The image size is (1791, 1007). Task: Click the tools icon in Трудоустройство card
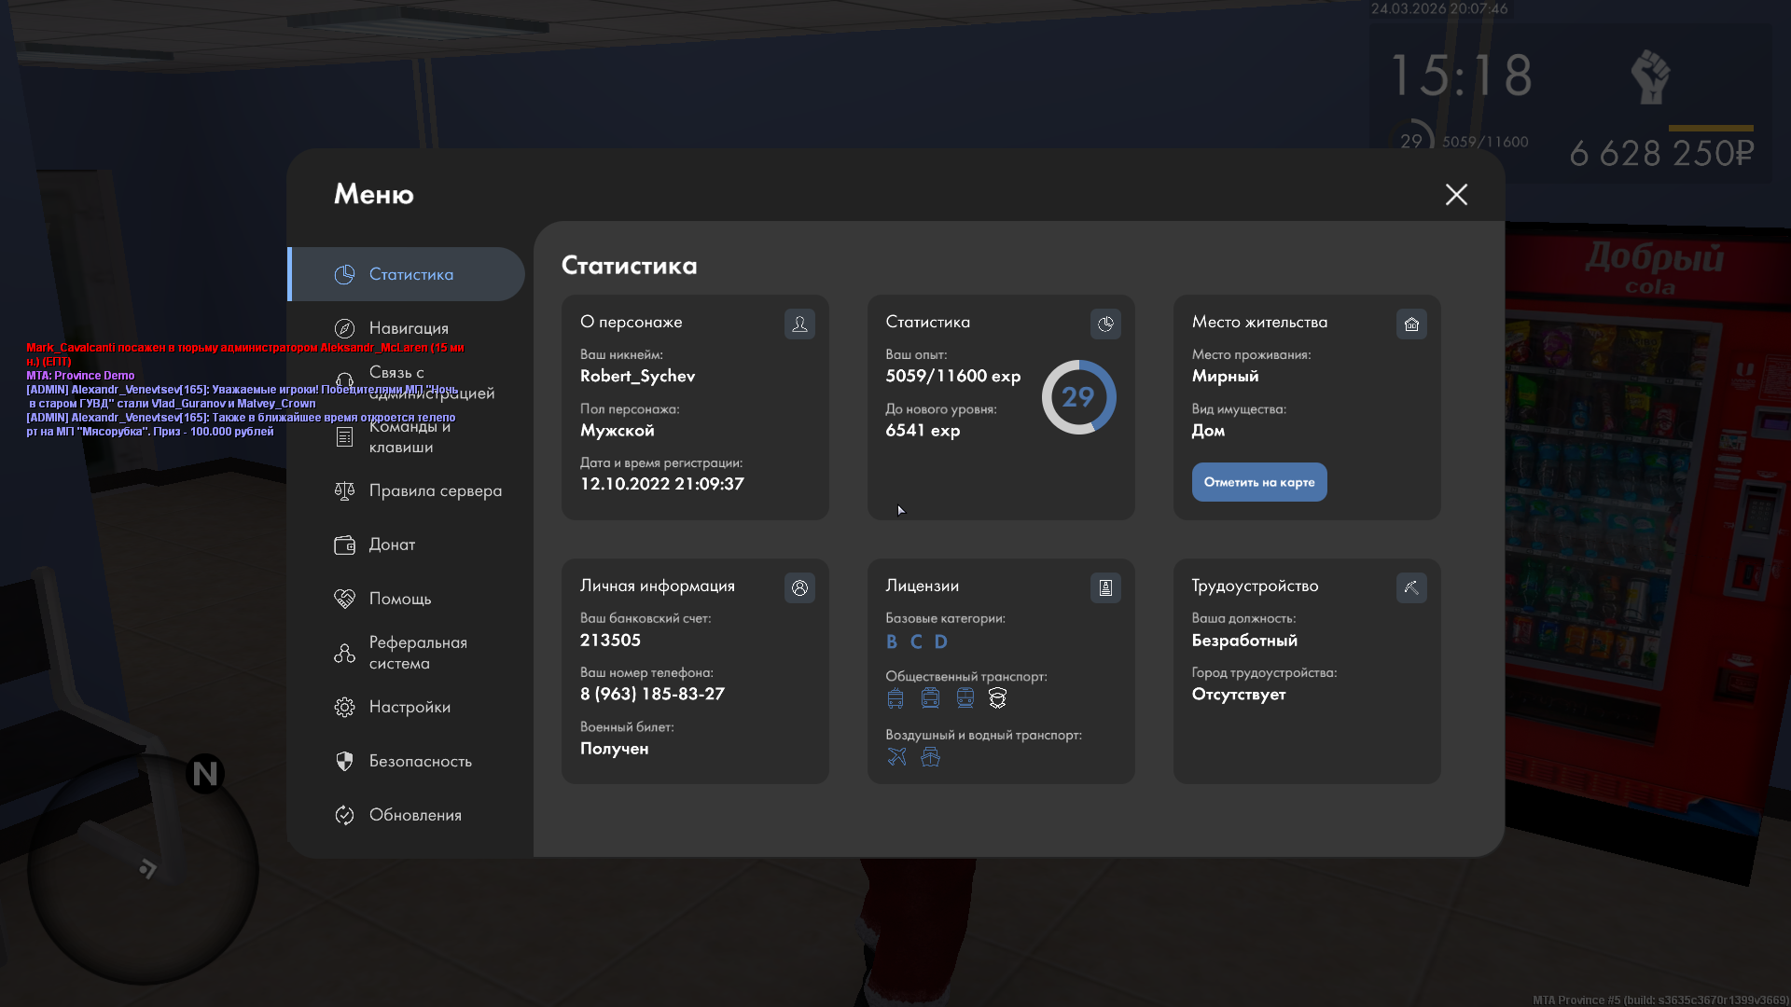tap(1411, 587)
